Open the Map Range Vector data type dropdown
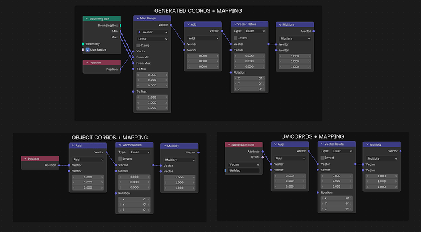Screen dimensions: 421x232 [x=153, y=32]
